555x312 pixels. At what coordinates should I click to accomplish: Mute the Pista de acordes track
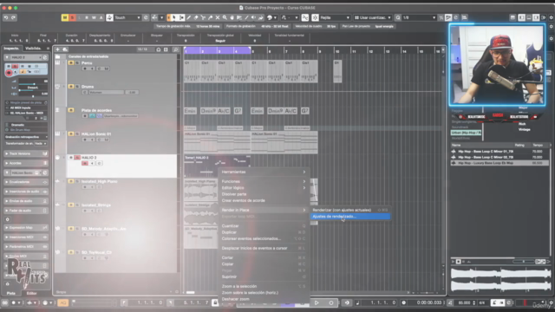point(71,110)
